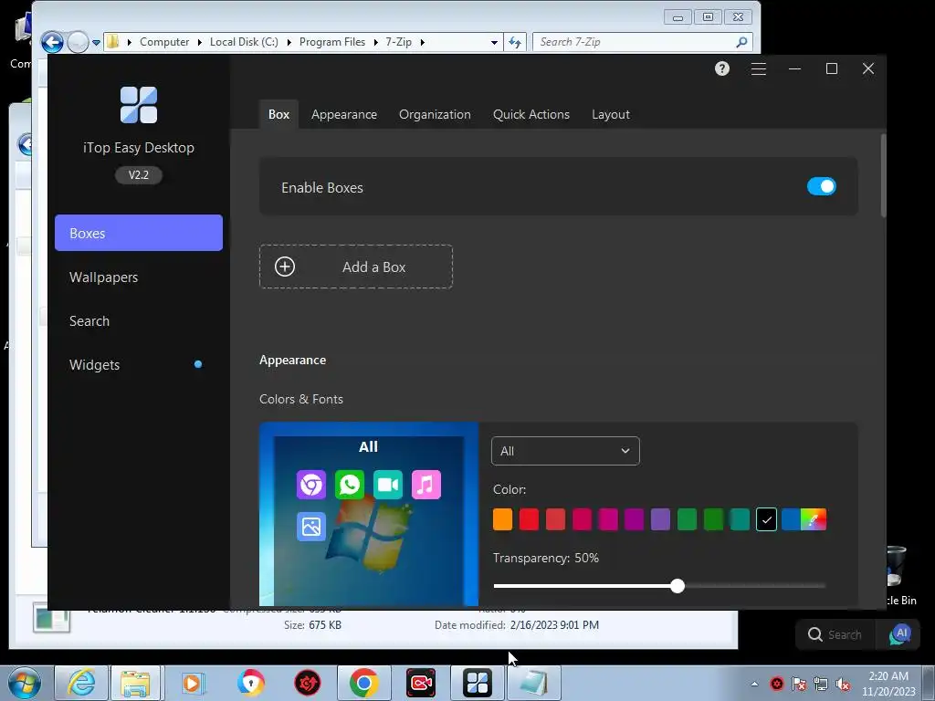Open the notepad taskbar icon
The image size is (935, 701).
click(x=534, y=683)
